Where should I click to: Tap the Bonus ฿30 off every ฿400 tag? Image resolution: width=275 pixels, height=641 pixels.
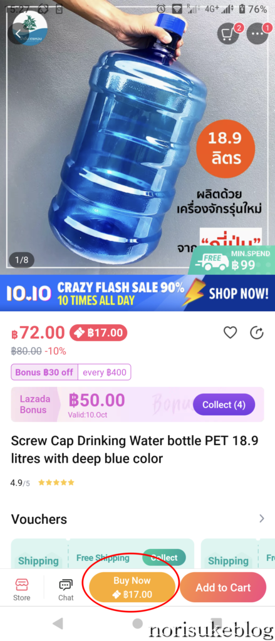point(71,372)
